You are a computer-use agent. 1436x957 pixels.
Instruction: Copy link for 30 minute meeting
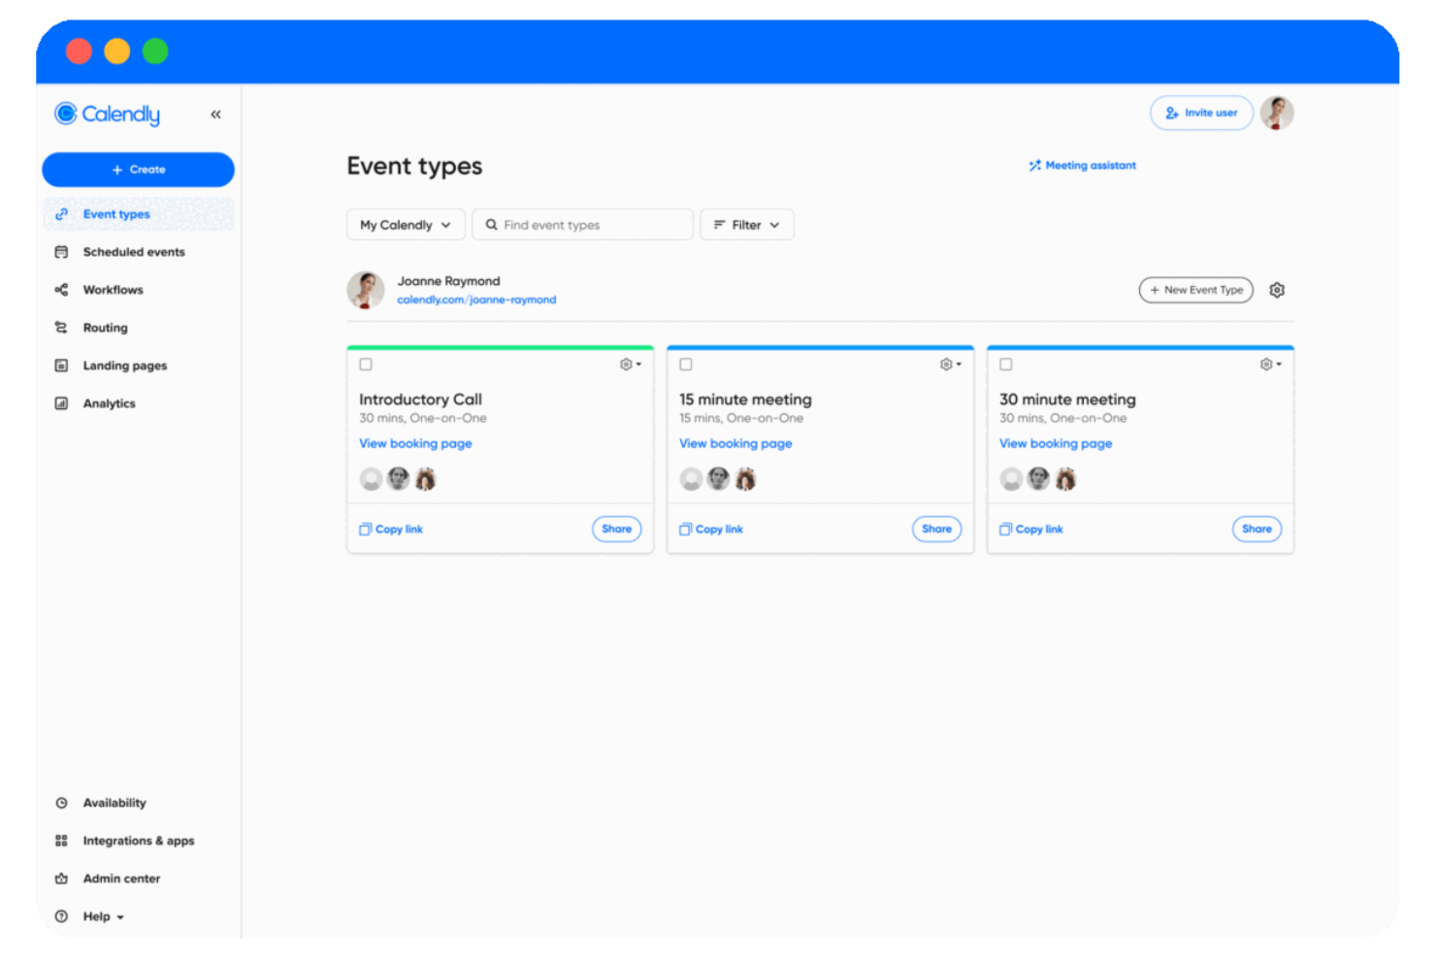point(1031,529)
